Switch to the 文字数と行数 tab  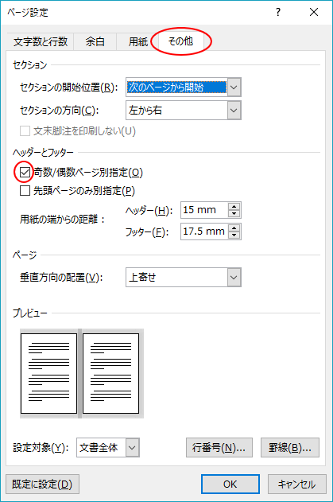click(41, 41)
